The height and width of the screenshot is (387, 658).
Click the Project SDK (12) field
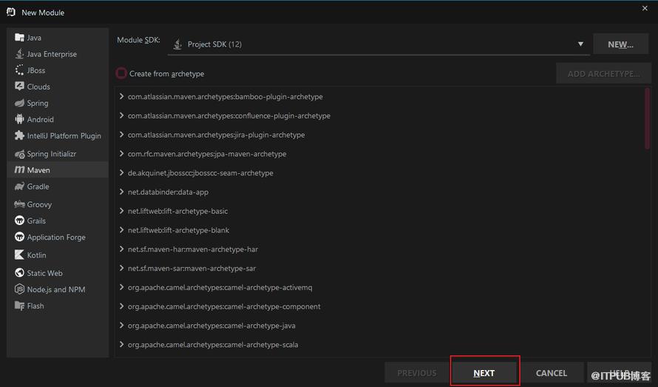(379, 44)
